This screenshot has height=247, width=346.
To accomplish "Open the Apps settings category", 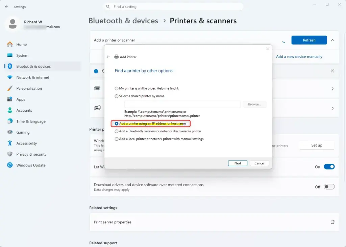I will [21, 99].
